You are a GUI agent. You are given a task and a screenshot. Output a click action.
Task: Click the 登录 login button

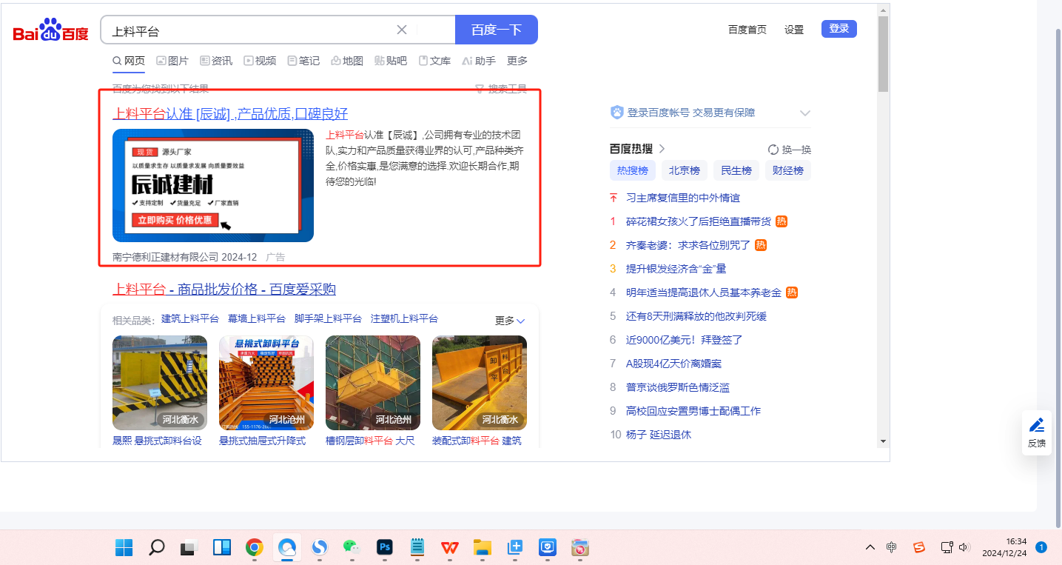point(839,29)
